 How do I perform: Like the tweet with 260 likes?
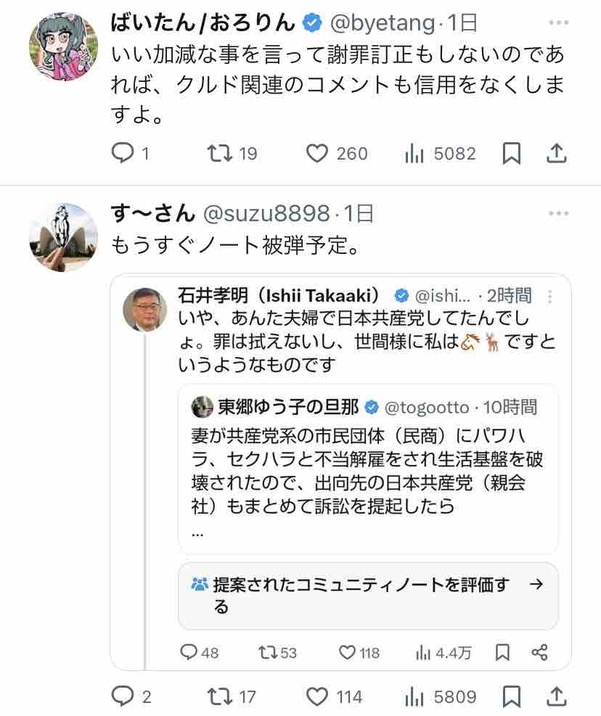click(316, 154)
